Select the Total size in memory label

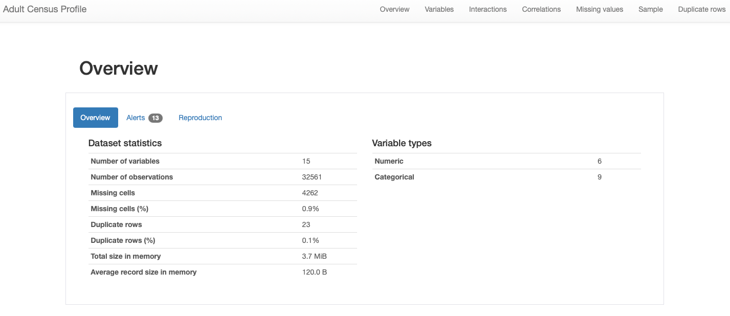(125, 256)
